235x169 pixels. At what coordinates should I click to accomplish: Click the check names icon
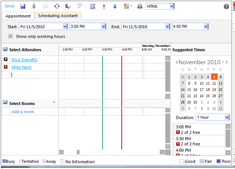[68, 6]
